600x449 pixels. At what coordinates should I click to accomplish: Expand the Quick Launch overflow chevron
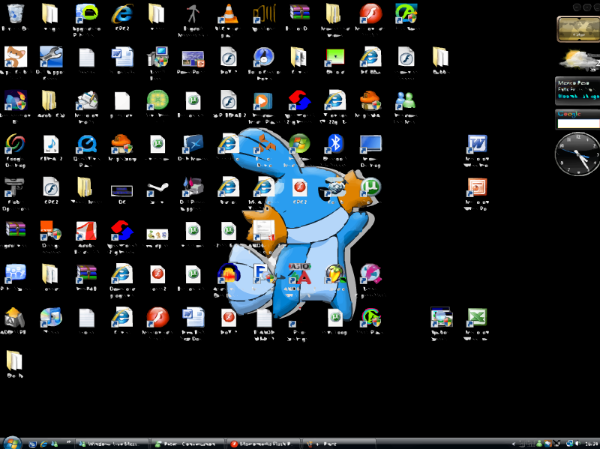coord(68,442)
